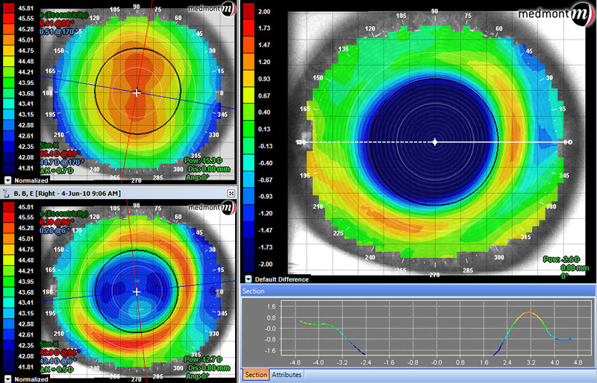Click the right end handle of section line

tap(568, 142)
